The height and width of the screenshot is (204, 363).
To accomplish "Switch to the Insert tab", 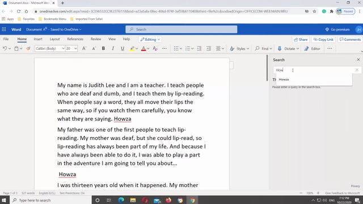I will pyautogui.click(x=38, y=39).
